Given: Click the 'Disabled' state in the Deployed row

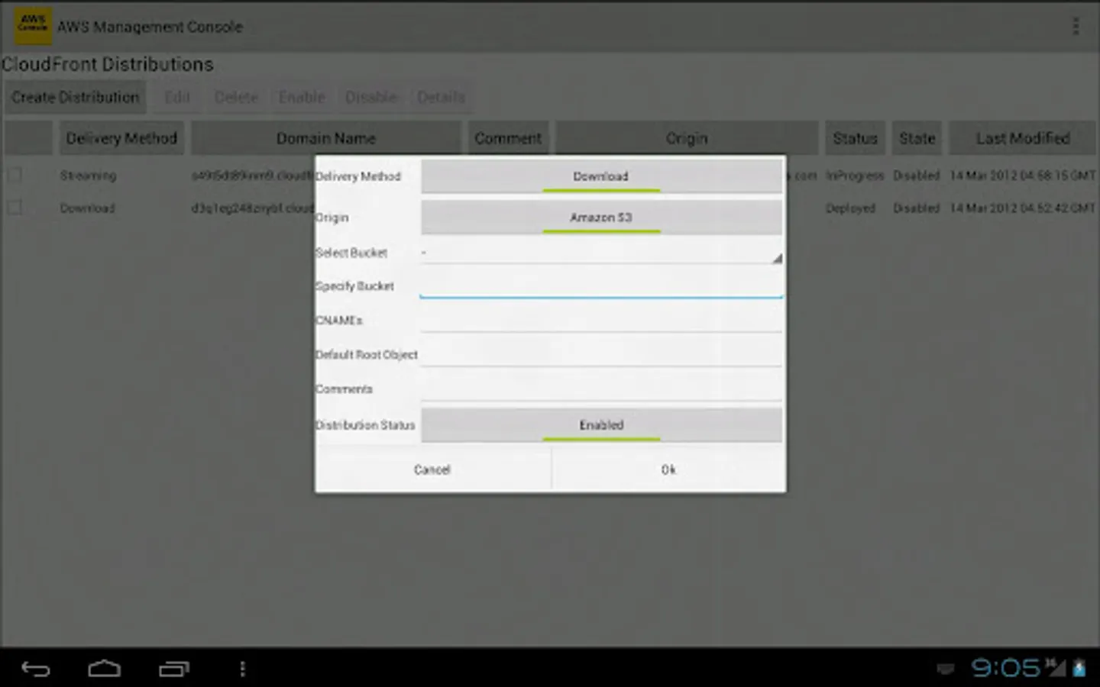Looking at the screenshot, I should click(917, 208).
